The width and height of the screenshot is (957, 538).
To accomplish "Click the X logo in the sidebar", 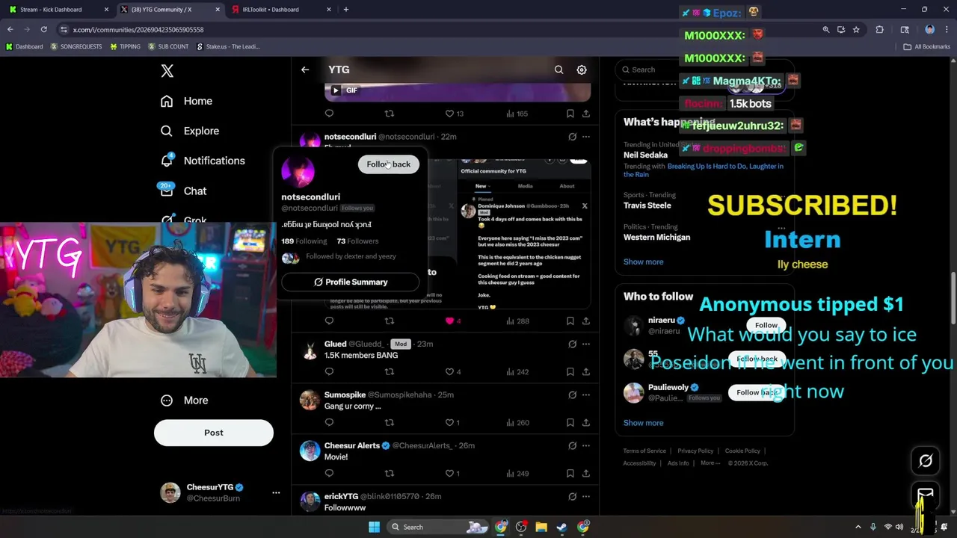I will point(167,71).
